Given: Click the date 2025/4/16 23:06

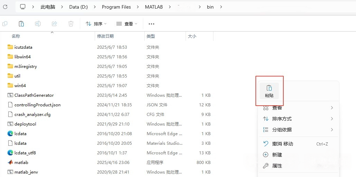Looking at the screenshot, I should click(113, 162).
